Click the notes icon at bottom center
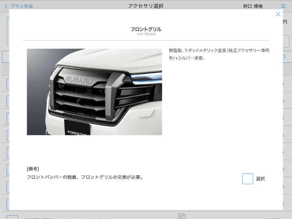 click(182, 216)
